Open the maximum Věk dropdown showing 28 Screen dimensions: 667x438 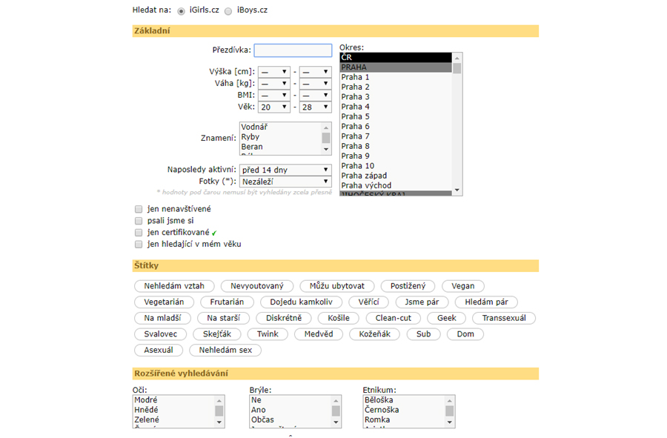(315, 107)
